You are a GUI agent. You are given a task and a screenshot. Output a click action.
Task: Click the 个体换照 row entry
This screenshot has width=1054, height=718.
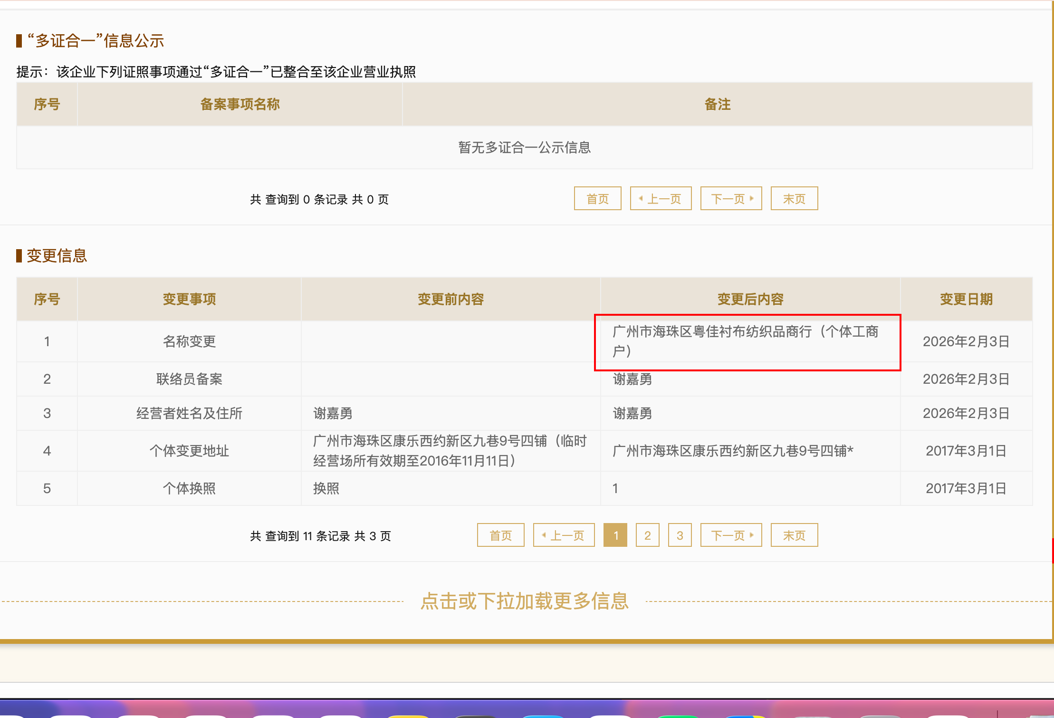pyautogui.click(x=189, y=488)
